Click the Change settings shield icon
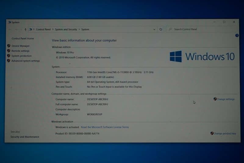 (x=215, y=99)
